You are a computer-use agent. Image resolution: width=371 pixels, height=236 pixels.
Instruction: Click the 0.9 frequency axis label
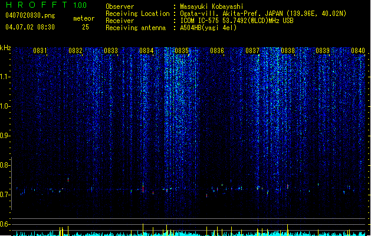[5, 136]
